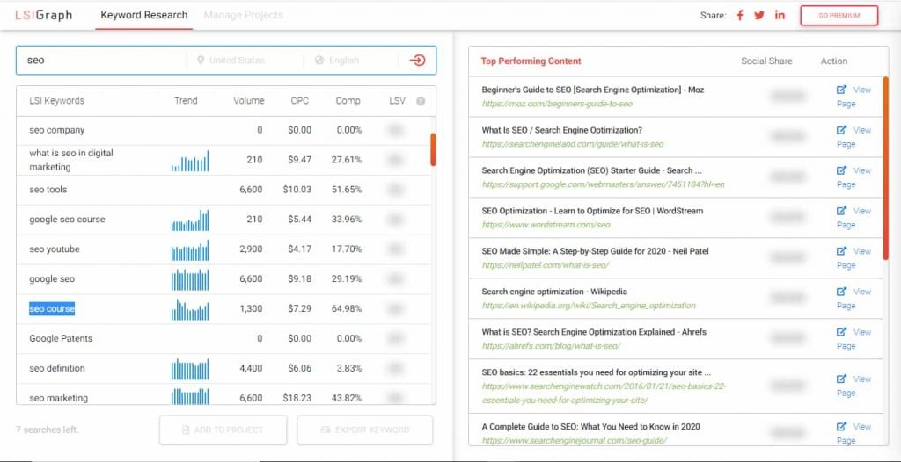Click the Facebook share icon
The image size is (901, 462).
click(x=740, y=16)
